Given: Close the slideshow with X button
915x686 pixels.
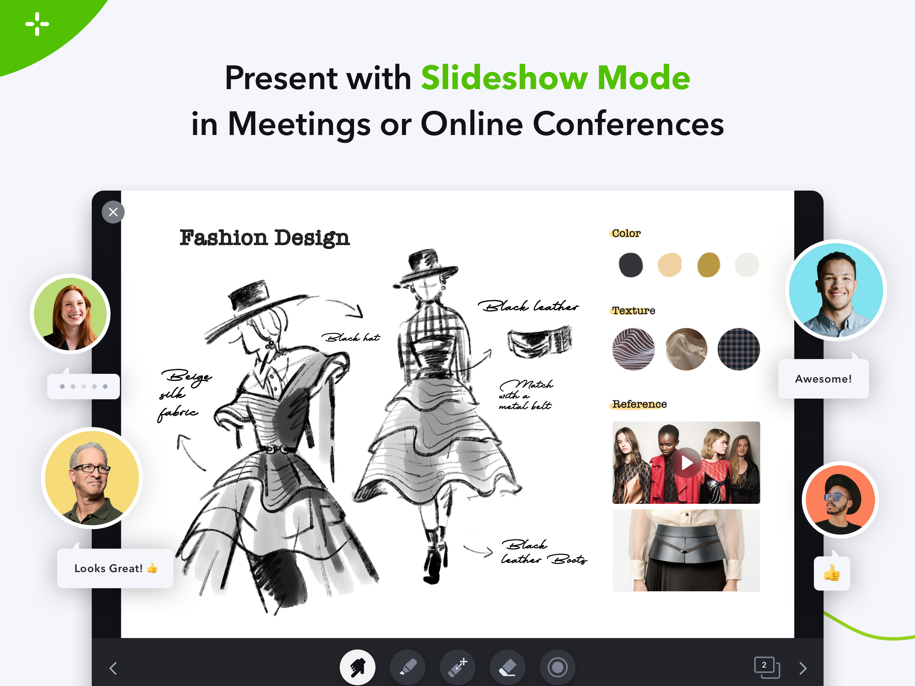Looking at the screenshot, I should point(113,212).
